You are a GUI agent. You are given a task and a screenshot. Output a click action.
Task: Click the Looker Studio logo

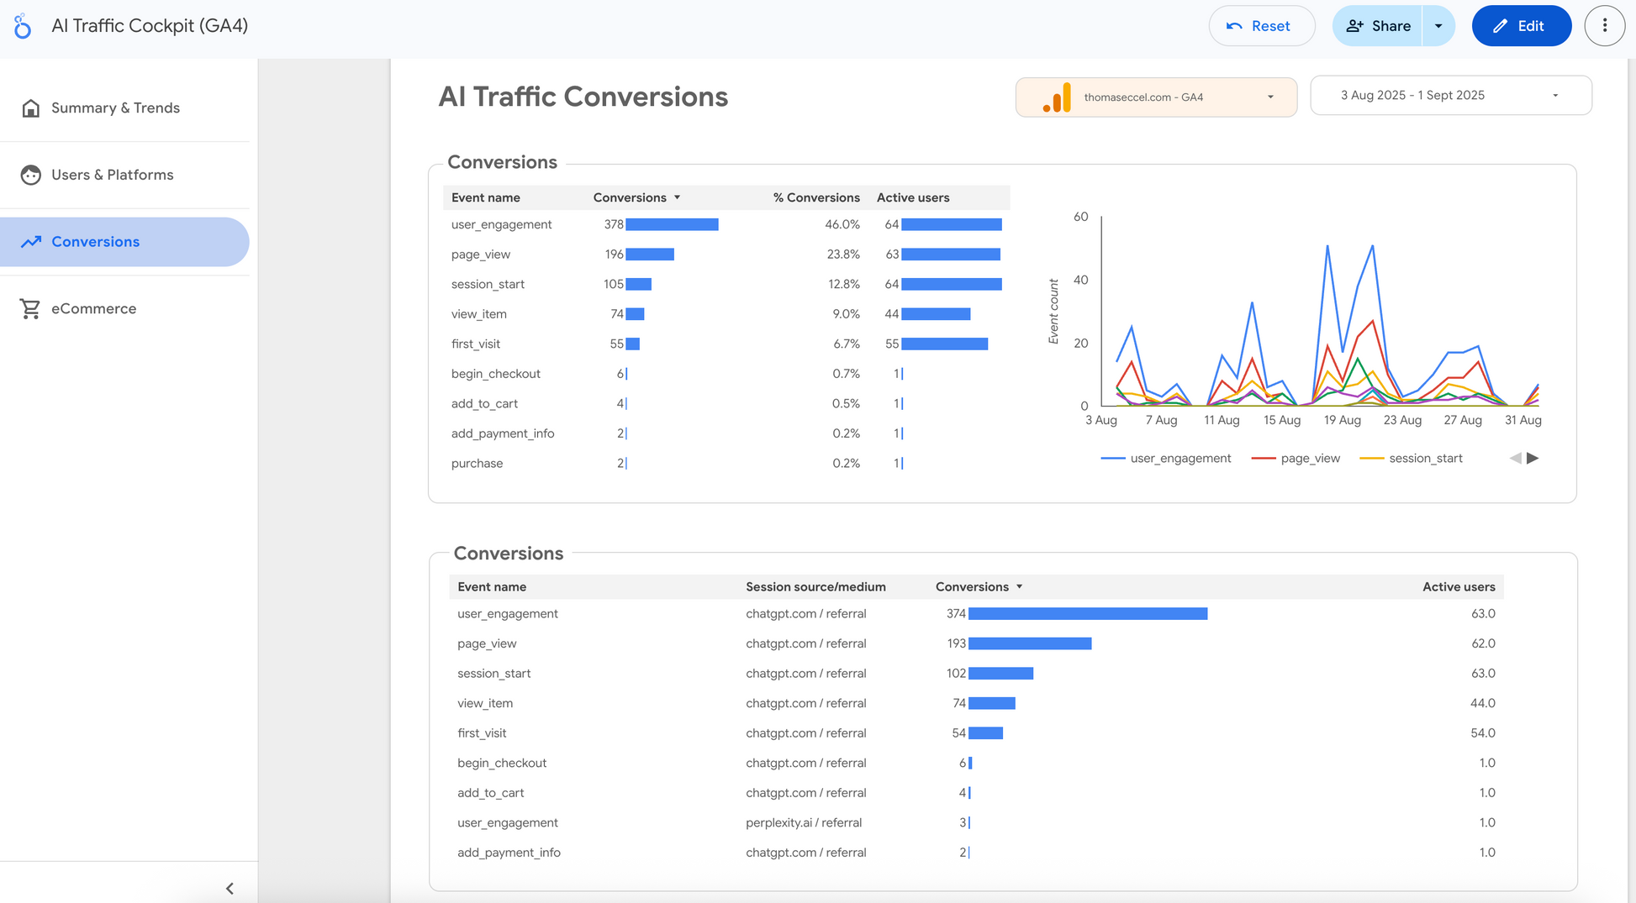(23, 25)
